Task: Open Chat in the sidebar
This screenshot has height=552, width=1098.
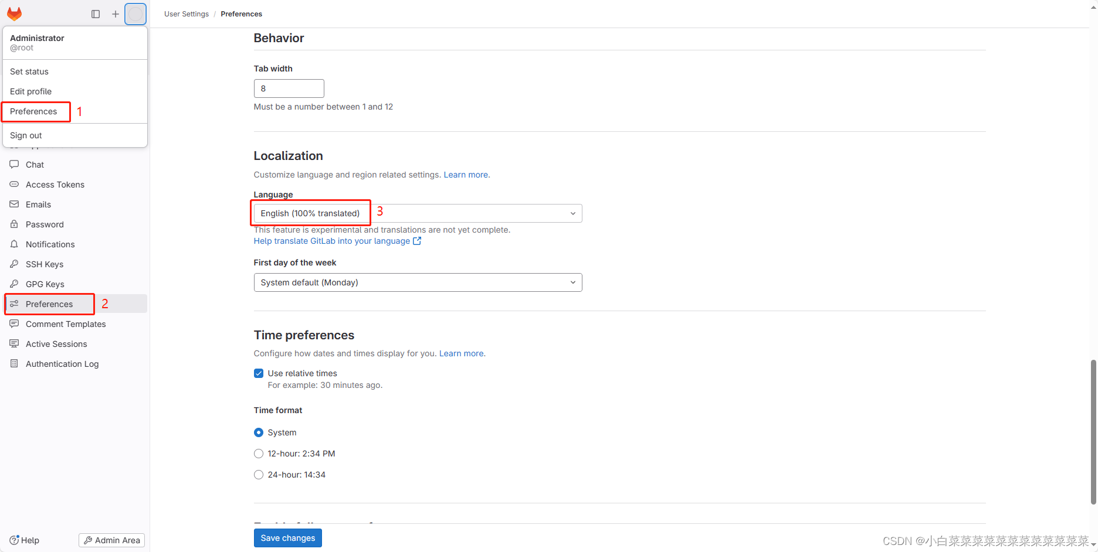Action: [76, 165]
